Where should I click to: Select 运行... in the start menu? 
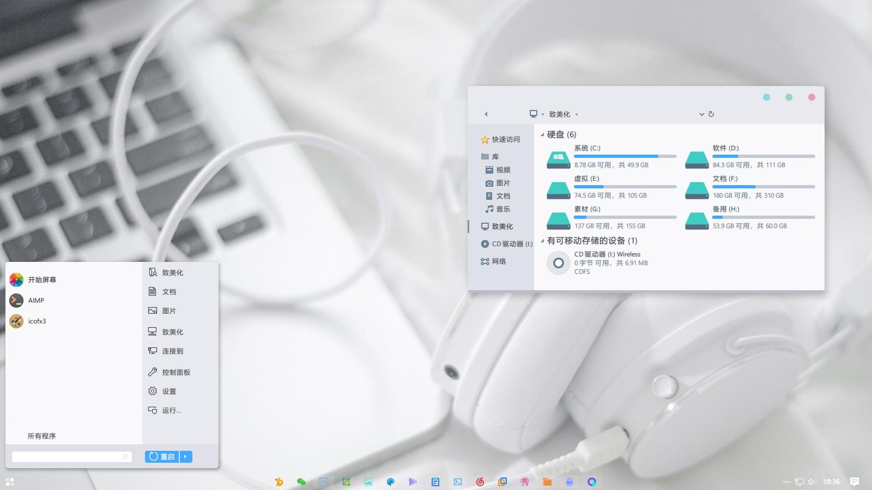171,411
